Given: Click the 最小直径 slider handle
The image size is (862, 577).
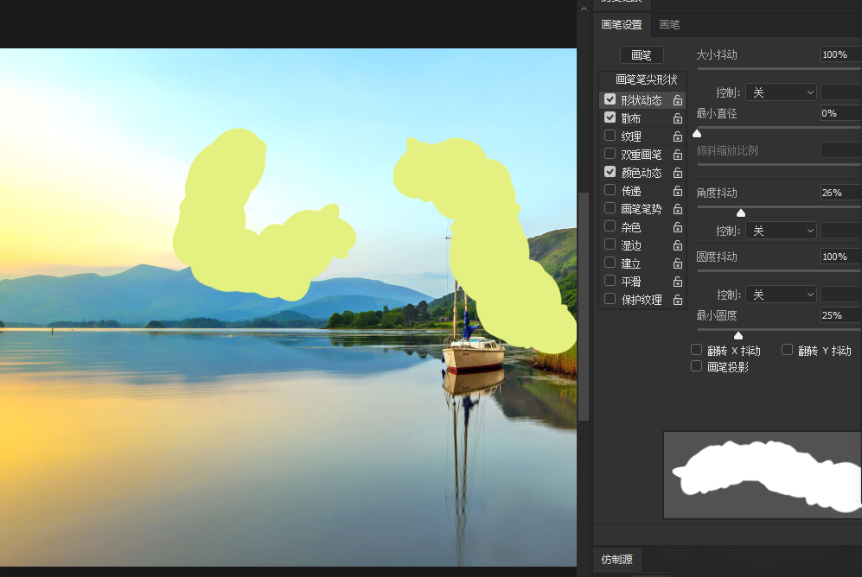Looking at the screenshot, I should click(x=697, y=133).
